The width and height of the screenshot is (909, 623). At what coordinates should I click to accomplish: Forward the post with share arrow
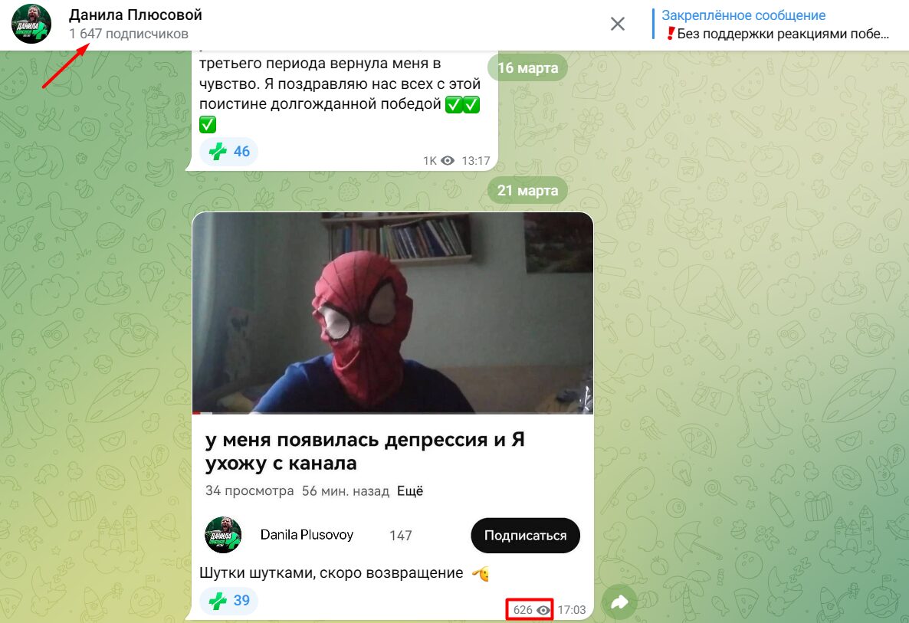click(x=620, y=603)
